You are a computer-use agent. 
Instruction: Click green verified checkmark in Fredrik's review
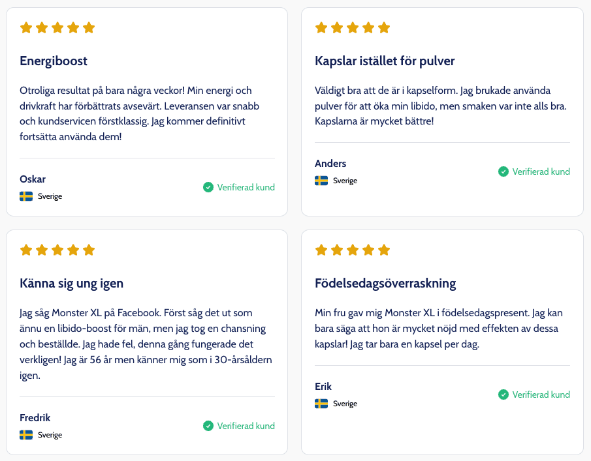point(208,426)
